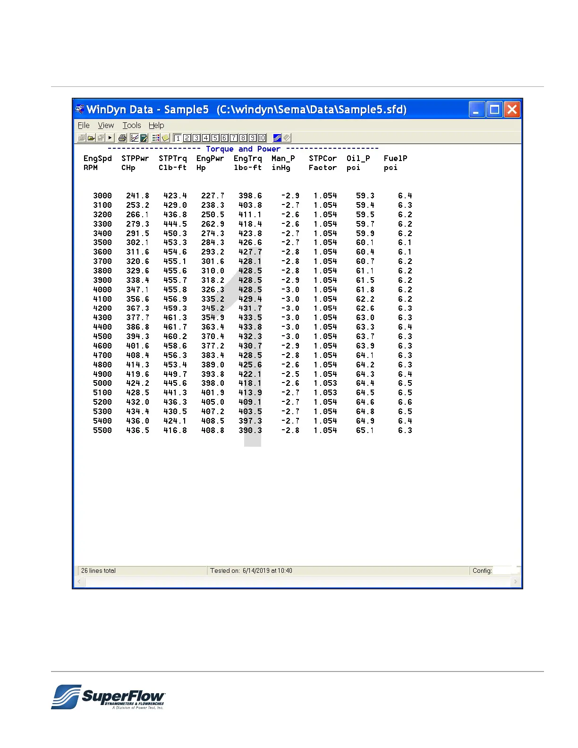Select data page 5 button
Image resolution: width=578 pixels, height=748 pixels.
pos(215,138)
